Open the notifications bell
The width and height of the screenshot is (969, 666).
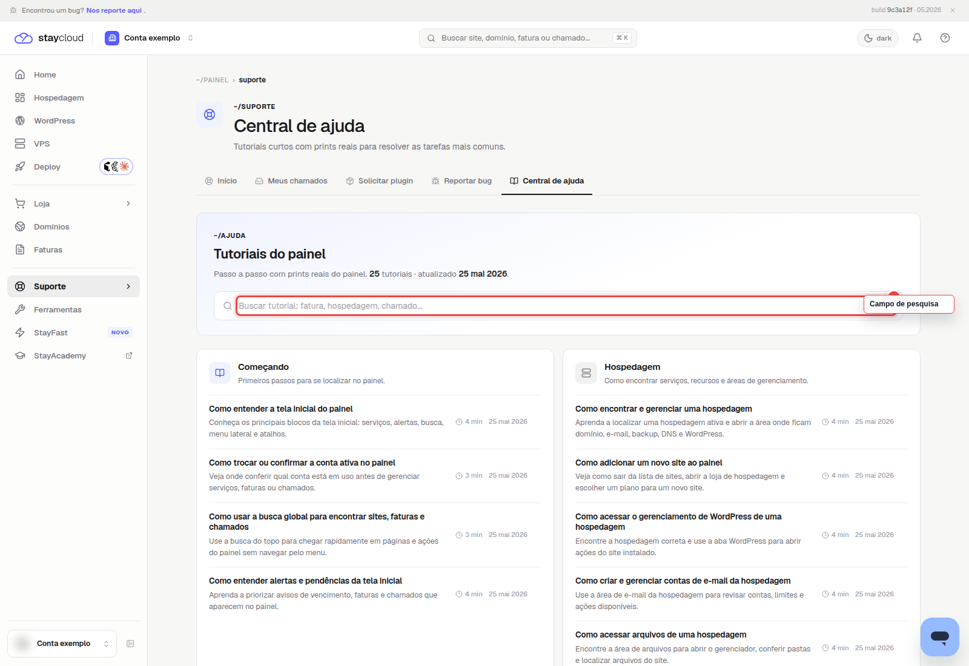pos(917,38)
